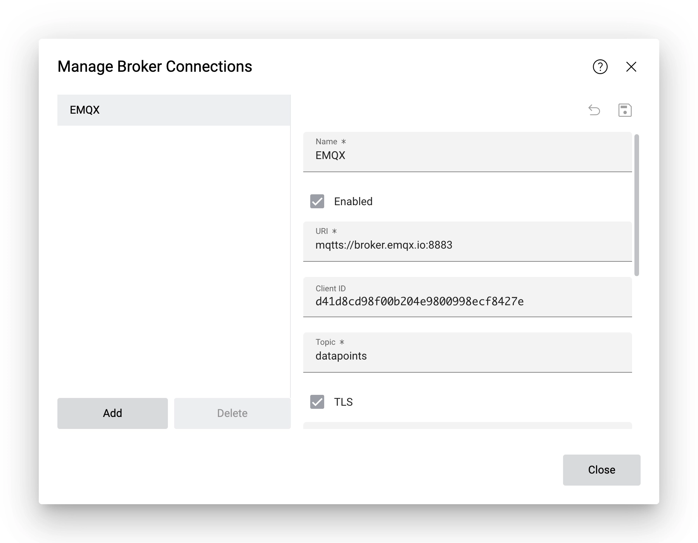
Task: Close the Manage Broker Connections dialog
Action: pyautogui.click(x=601, y=470)
